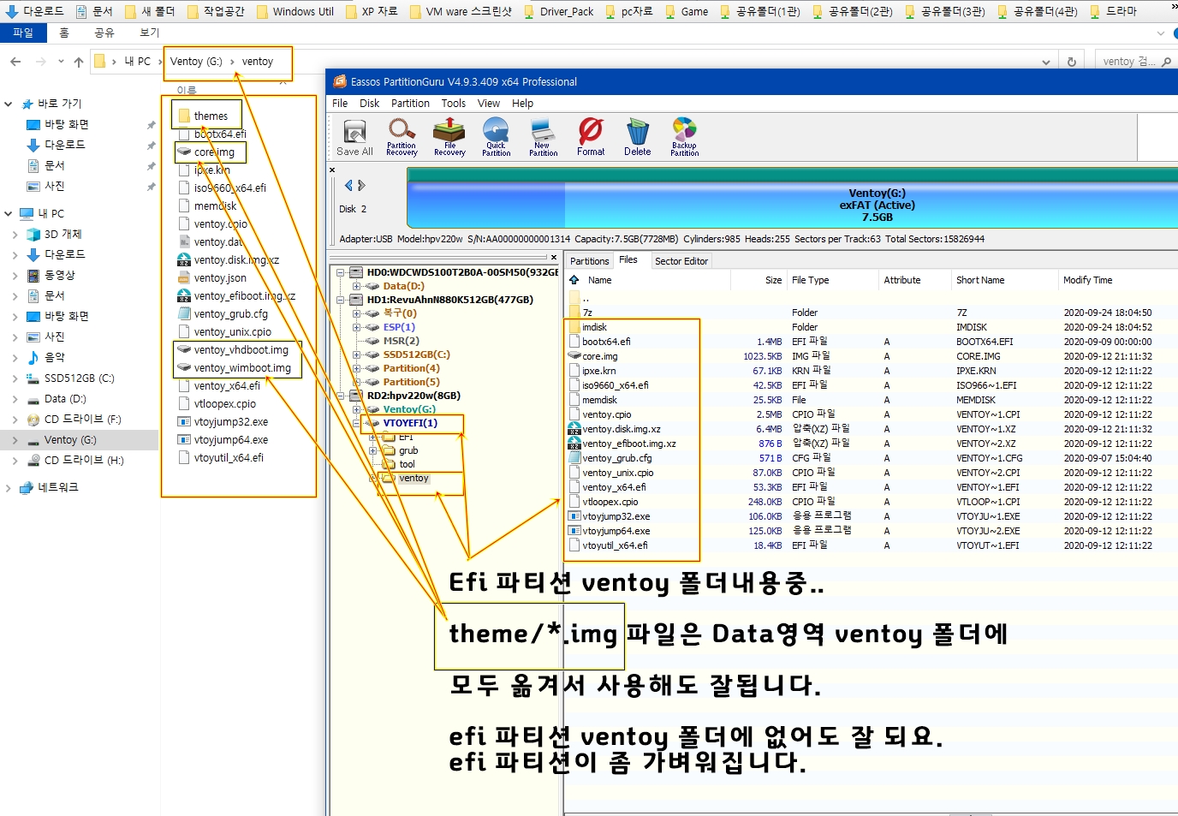Open the Disk menu in PartitionGuru
The height and width of the screenshot is (816, 1178).
(x=370, y=103)
